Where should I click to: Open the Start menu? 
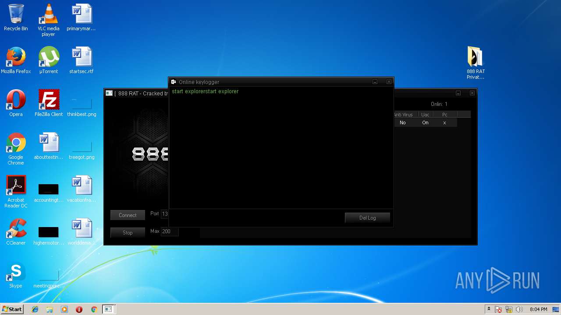click(x=12, y=309)
